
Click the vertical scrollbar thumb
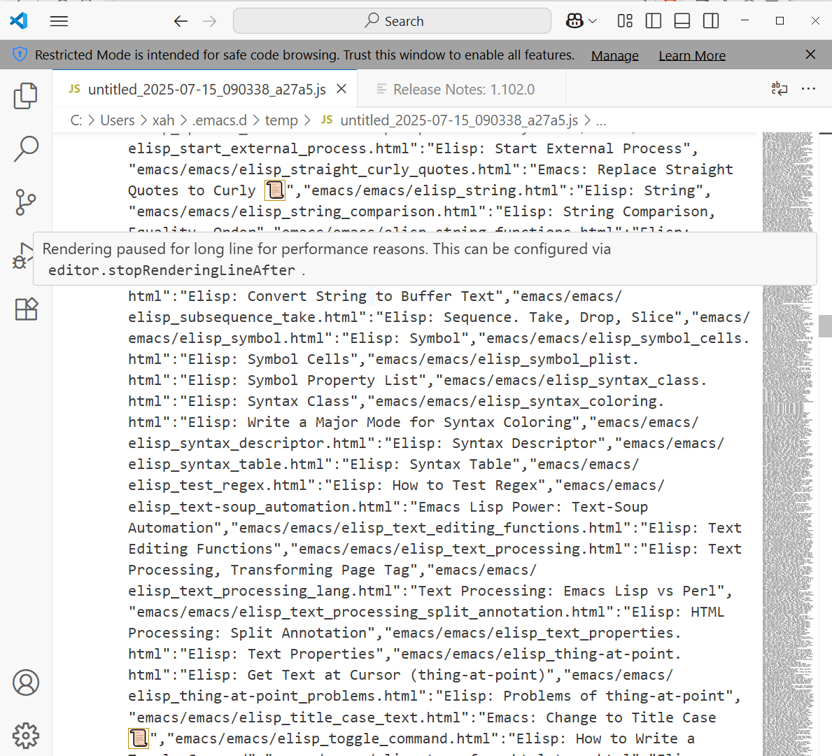(x=825, y=326)
